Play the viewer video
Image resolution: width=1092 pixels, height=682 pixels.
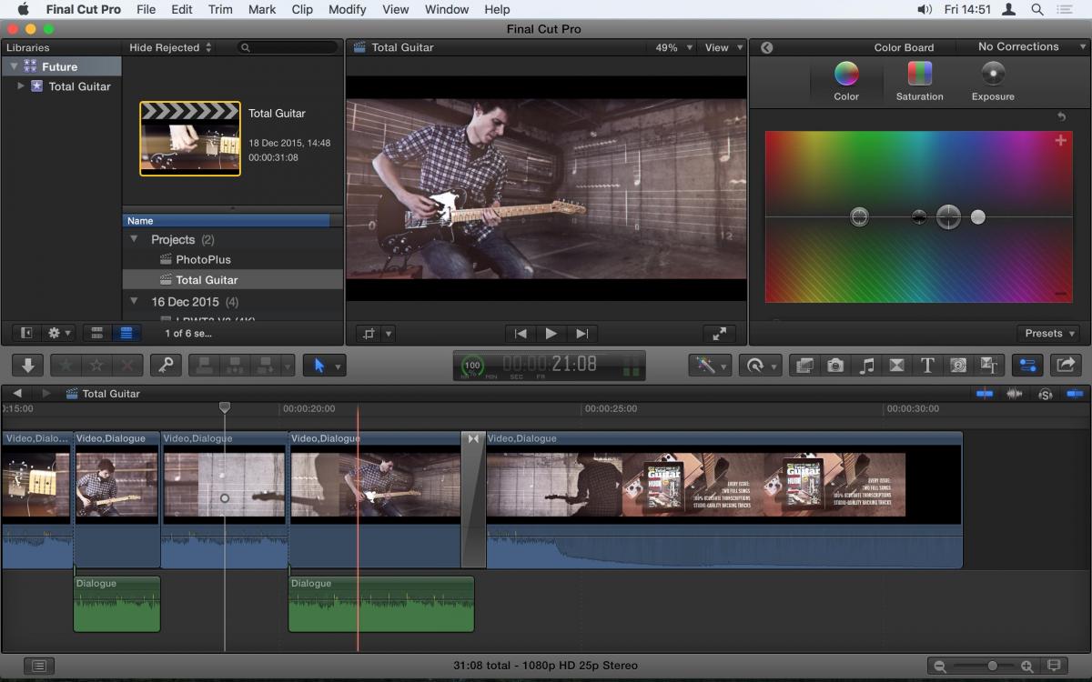[551, 334]
